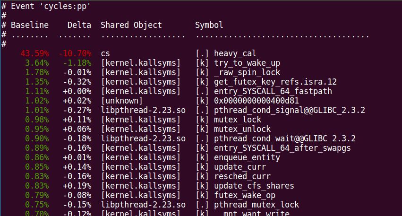Viewport: 402px width, 216px height.
Task: Click the mutex_unlock symbol row
Action: tap(242, 129)
